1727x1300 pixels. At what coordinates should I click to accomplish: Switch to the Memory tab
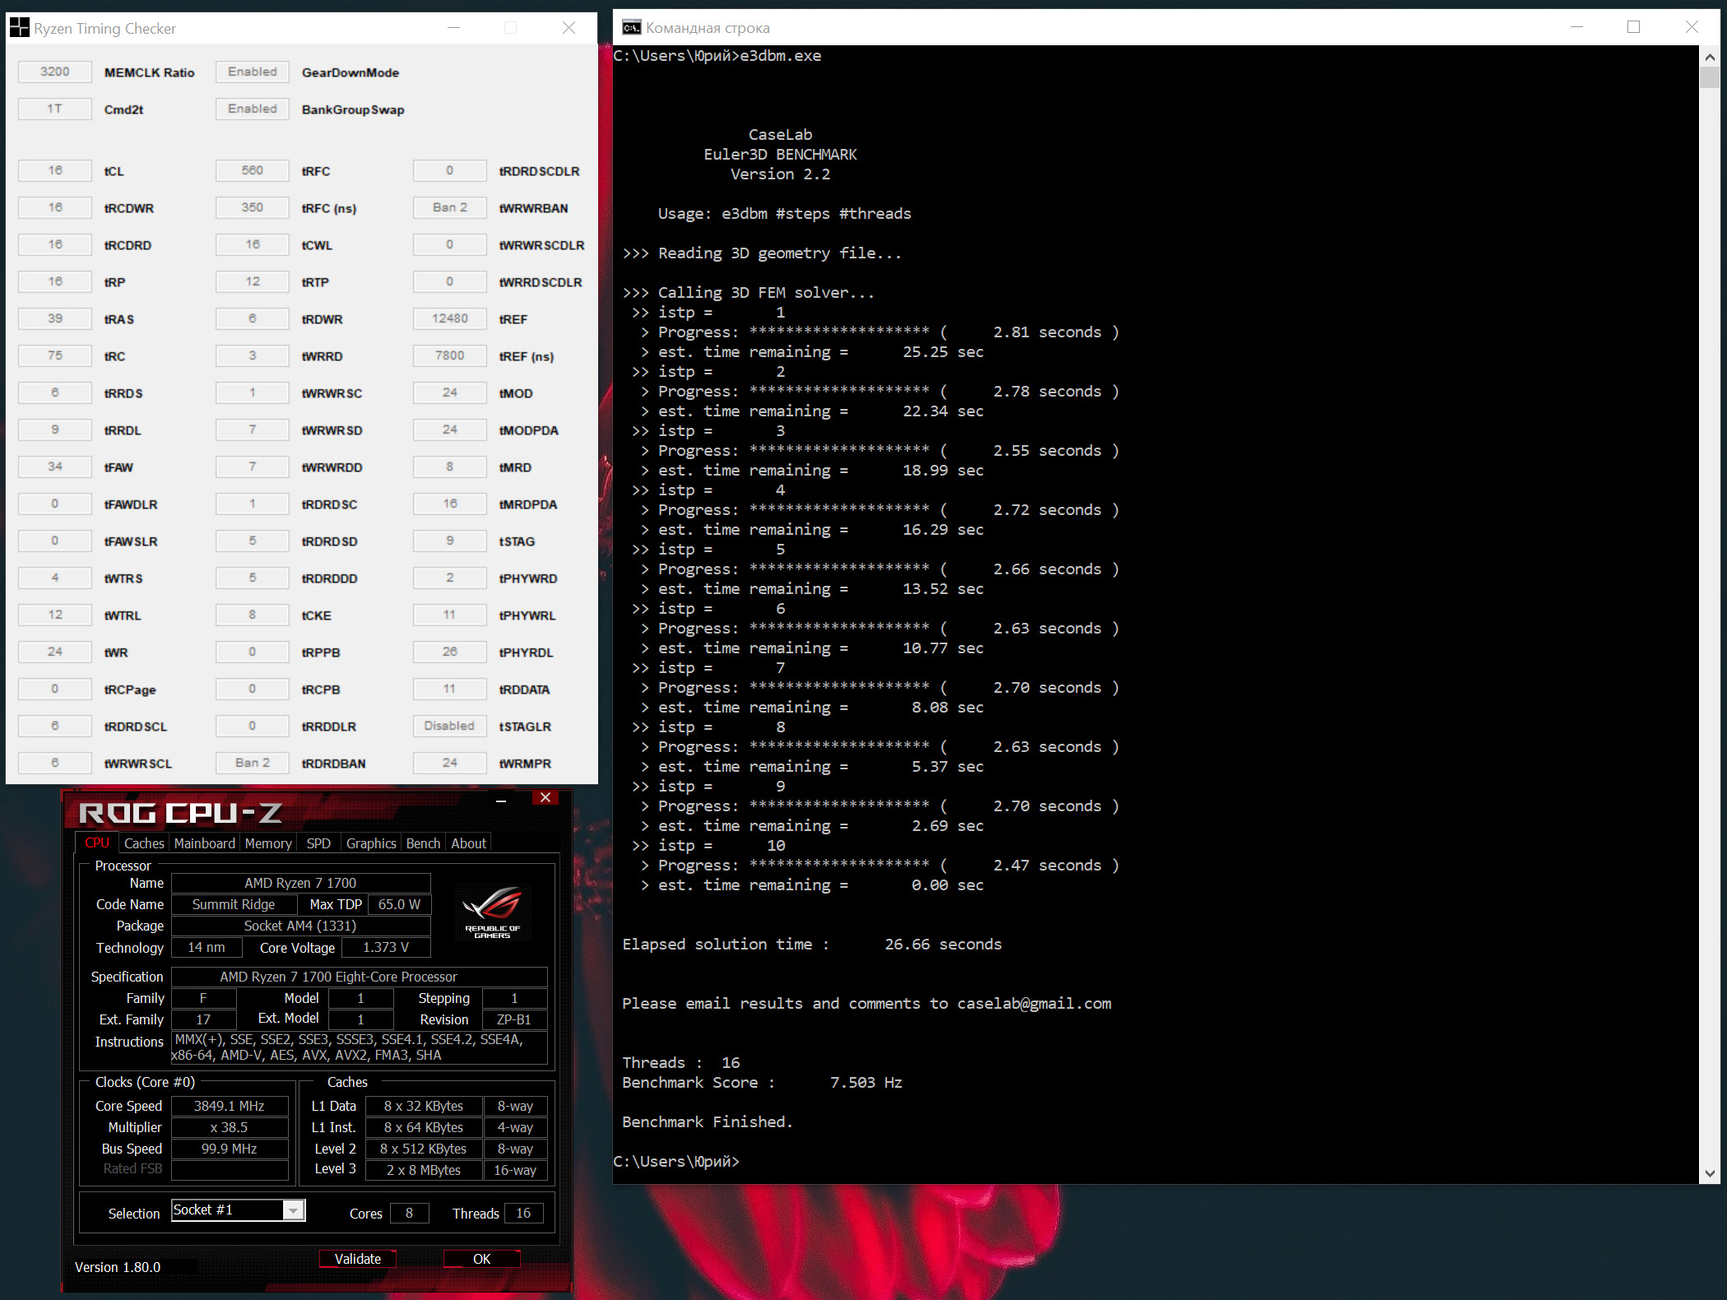(268, 843)
